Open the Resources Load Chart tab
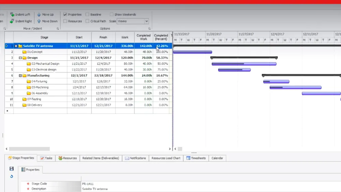Viewport: 341px width, 192px height. click(166, 158)
